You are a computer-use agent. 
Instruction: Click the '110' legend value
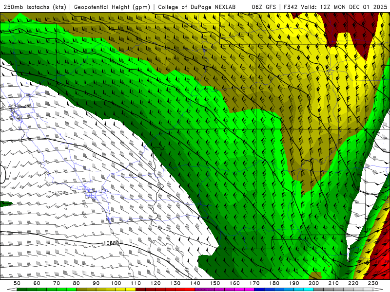click(136, 283)
